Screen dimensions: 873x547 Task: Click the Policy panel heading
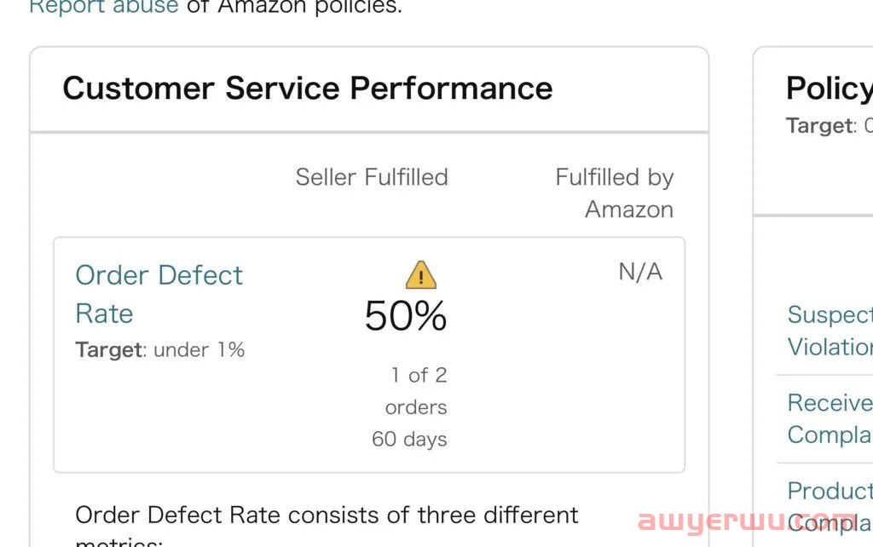click(x=830, y=88)
